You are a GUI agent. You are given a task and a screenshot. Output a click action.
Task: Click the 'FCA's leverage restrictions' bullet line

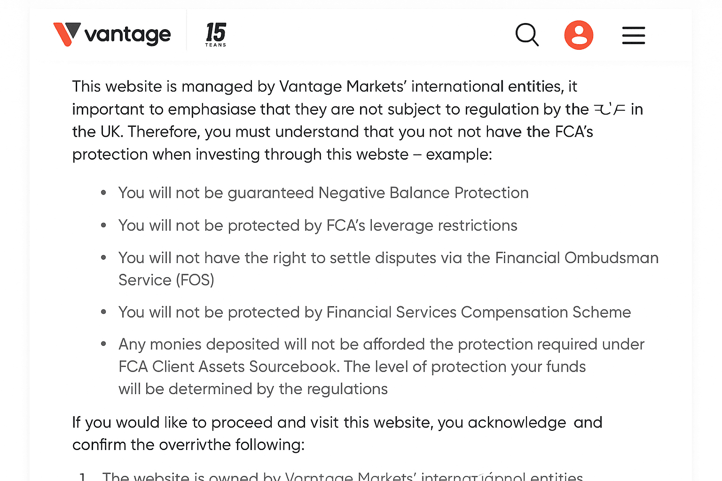[318, 225]
